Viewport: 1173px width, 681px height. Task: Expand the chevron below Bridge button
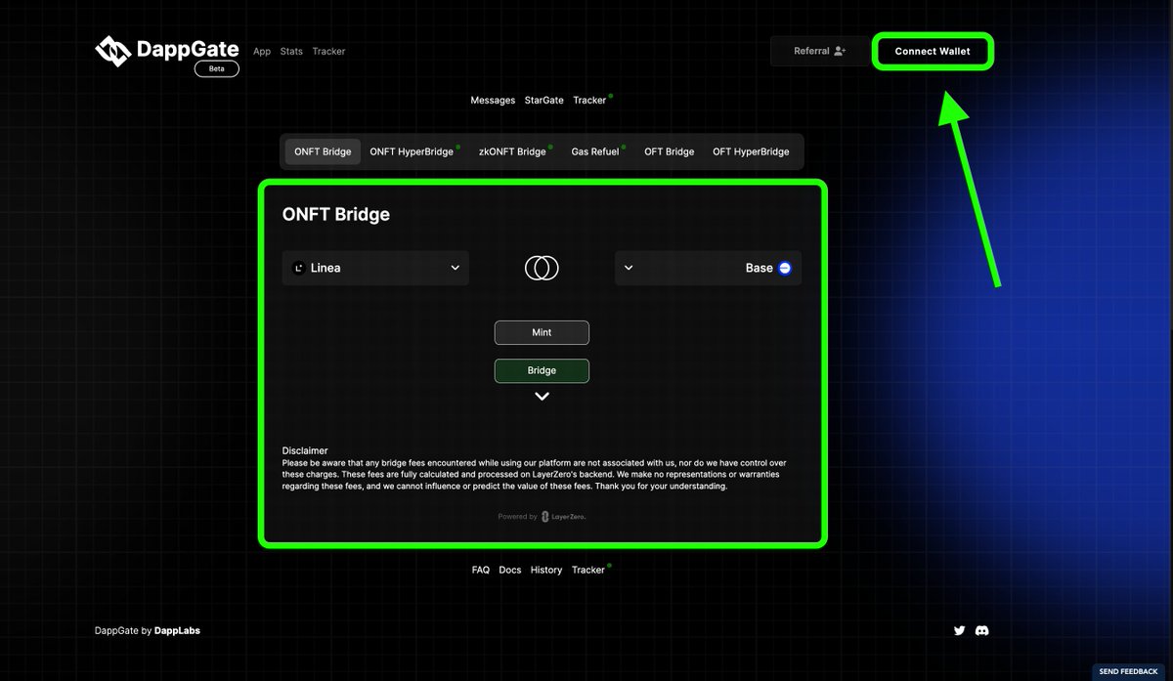(x=542, y=396)
